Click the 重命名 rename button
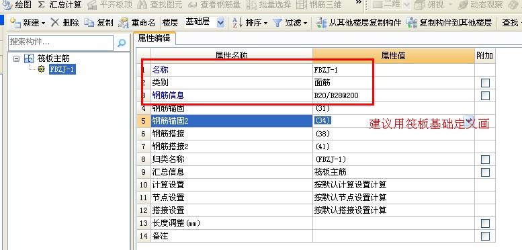Screen dimensions: 522x250 137,23
